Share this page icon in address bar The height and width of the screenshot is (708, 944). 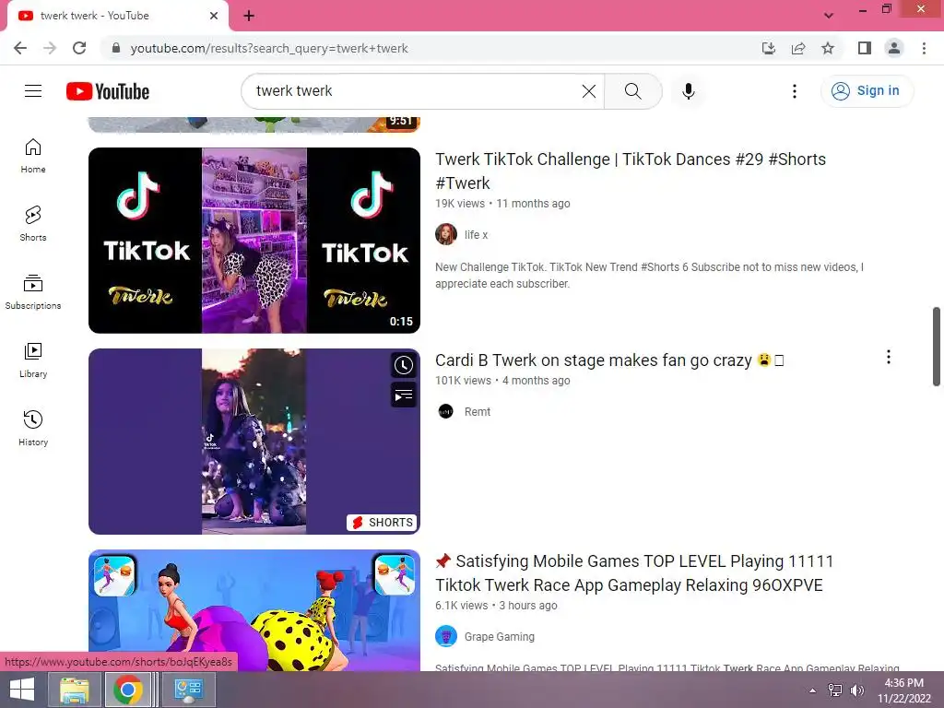point(798,48)
